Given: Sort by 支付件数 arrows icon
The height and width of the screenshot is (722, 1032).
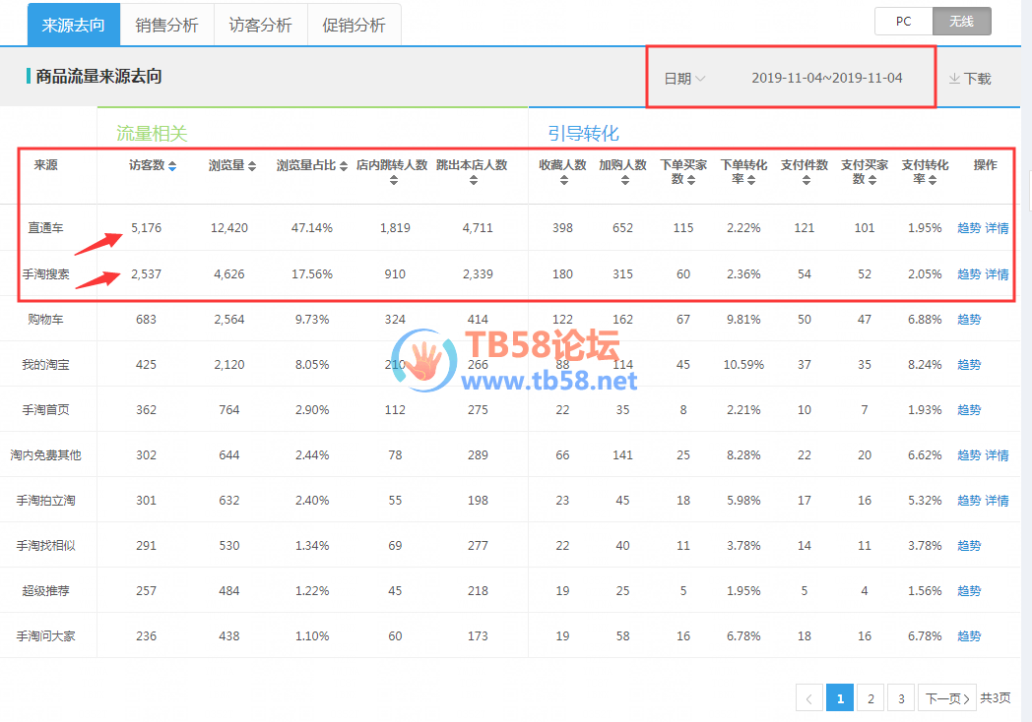Looking at the screenshot, I should (805, 180).
